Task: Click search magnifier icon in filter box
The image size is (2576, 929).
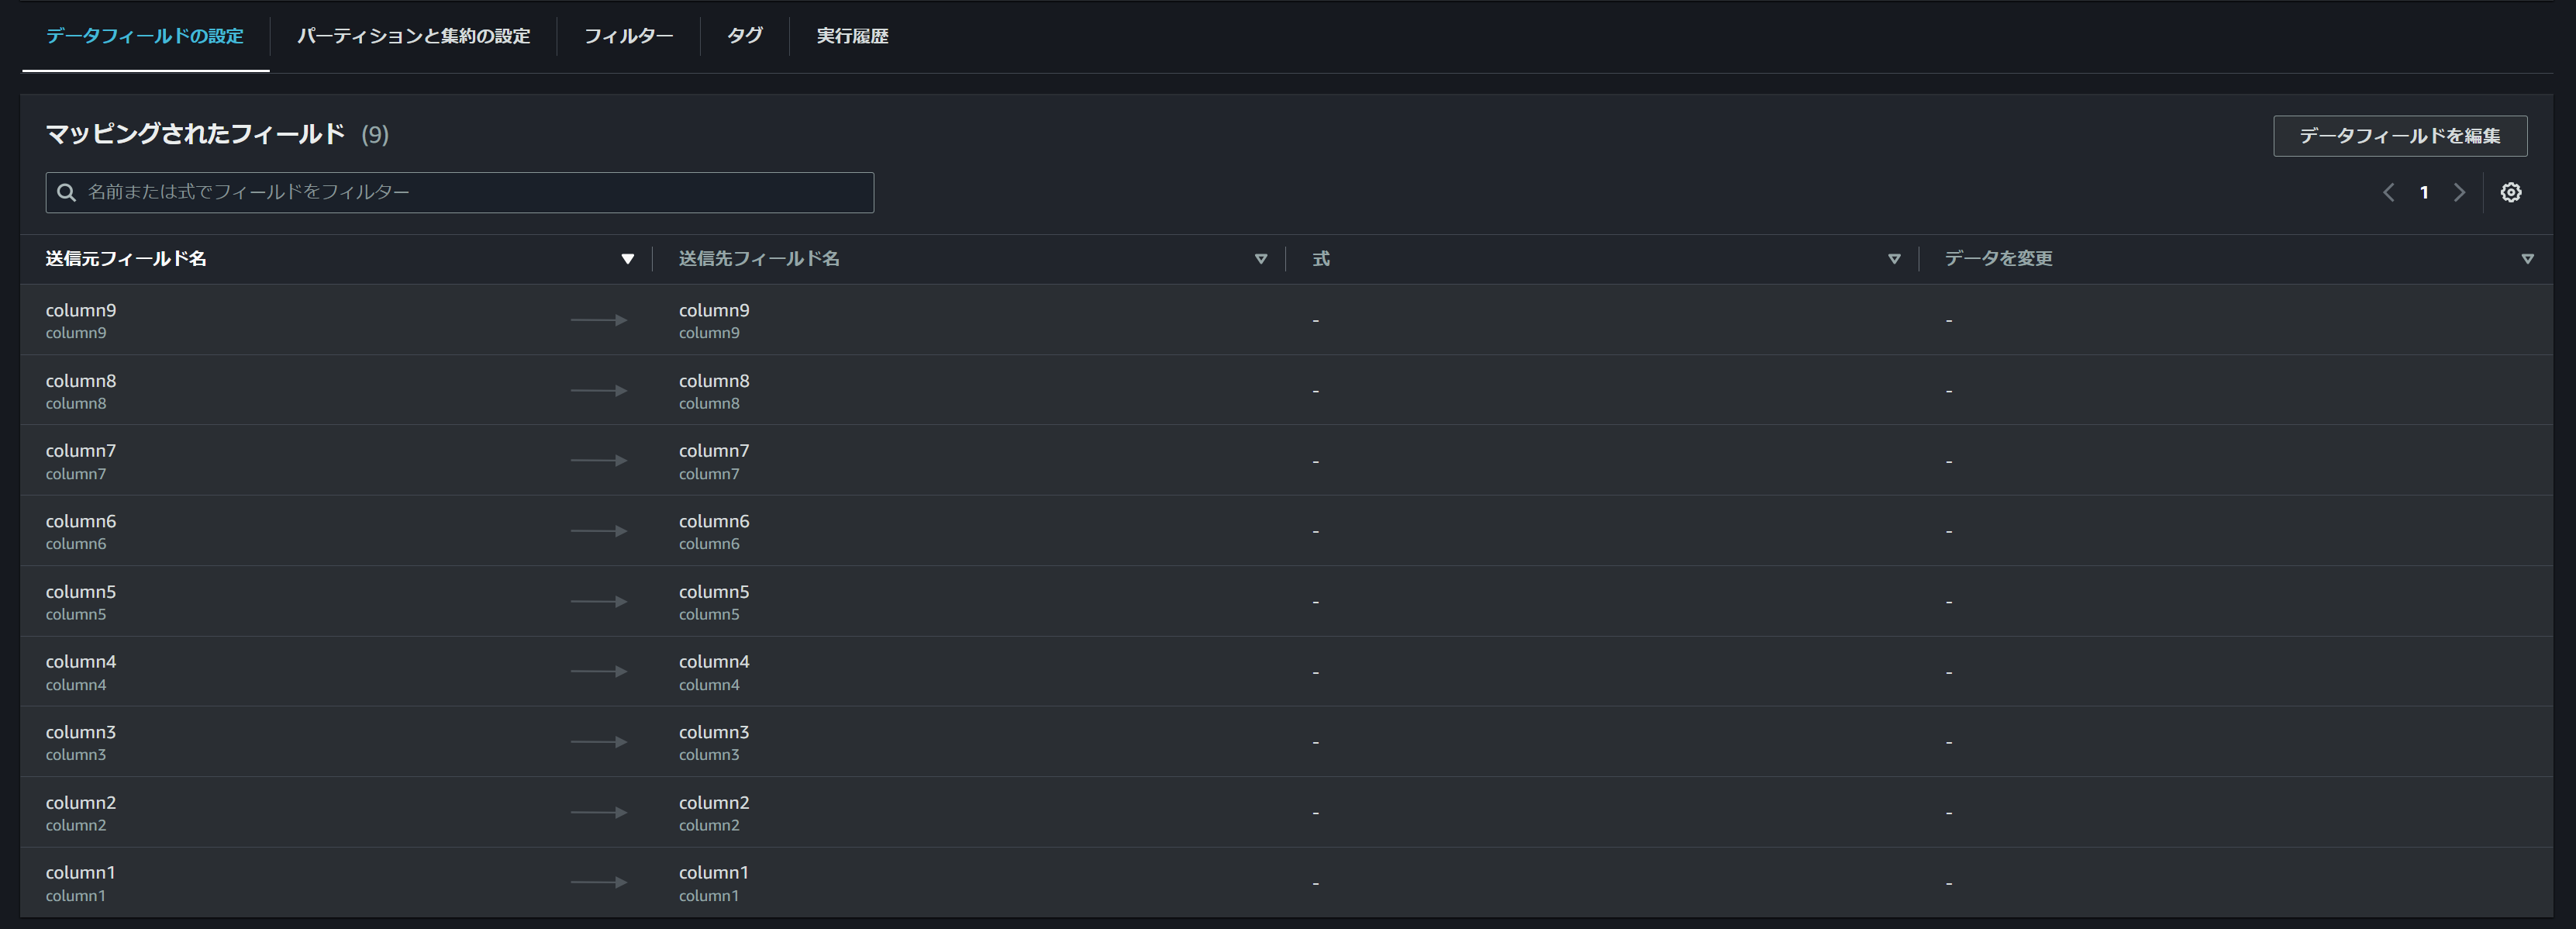Action: pyautogui.click(x=66, y=192)
